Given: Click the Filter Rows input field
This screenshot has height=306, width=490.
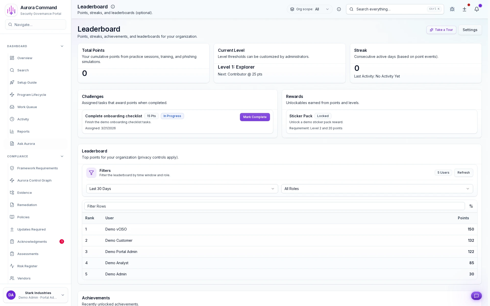Looking at the screenshot, I should [274, 206].
